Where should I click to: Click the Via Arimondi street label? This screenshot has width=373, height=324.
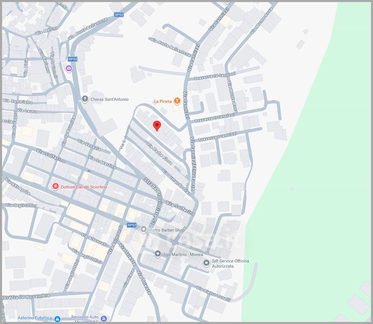click(x=115, y=240)
